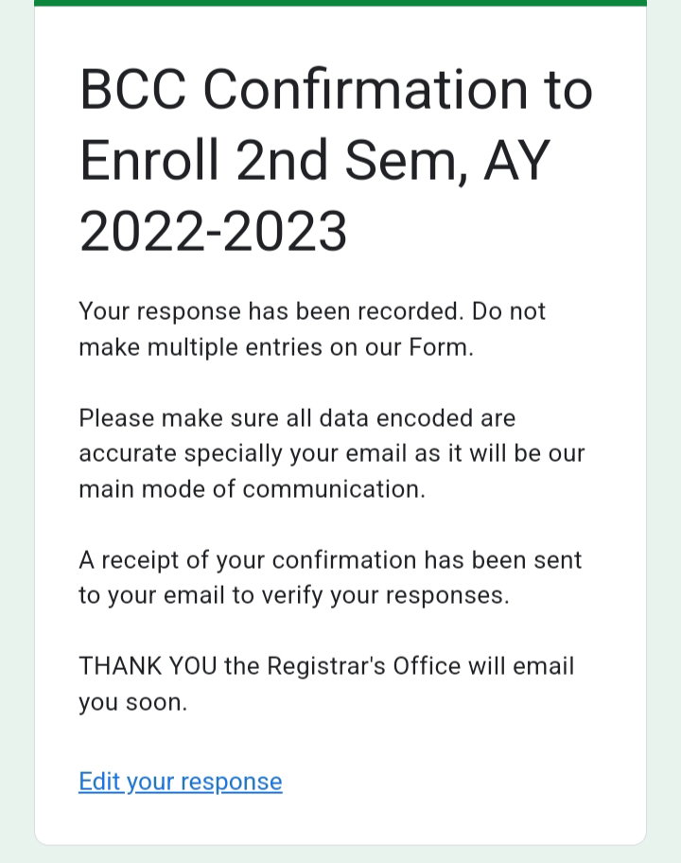The height and width of the screenshot is (863, 681).
Task: Open the Edit your response link
Action: coord(181,782)
